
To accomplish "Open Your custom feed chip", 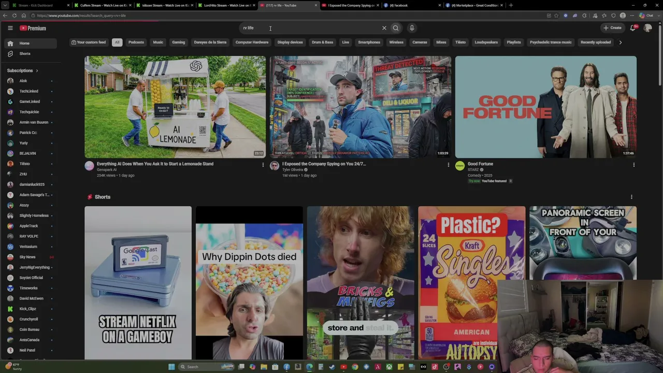I will 89,42.
